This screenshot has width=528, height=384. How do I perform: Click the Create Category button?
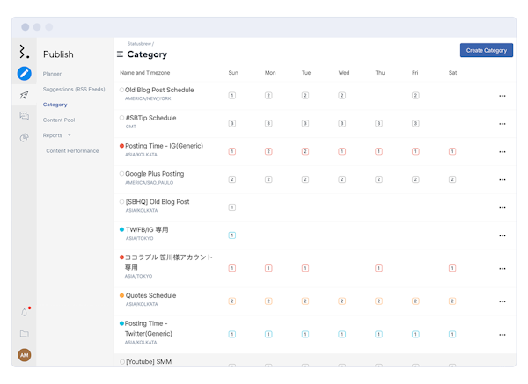486,50
